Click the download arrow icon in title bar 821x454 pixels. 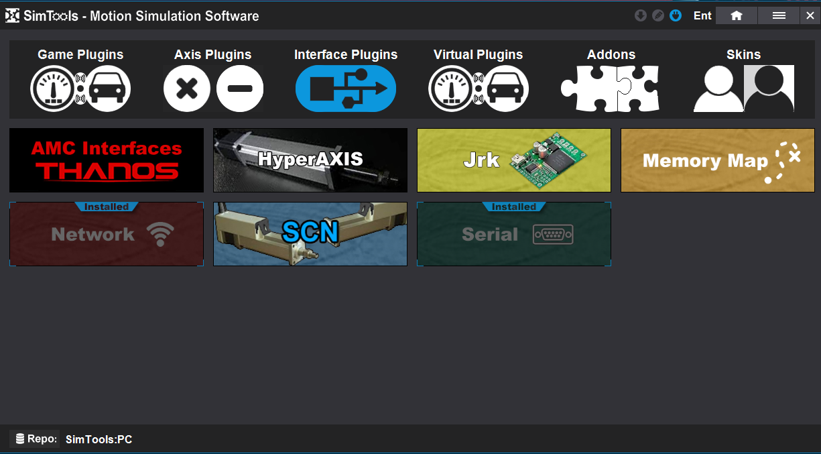tap(641, 15)
